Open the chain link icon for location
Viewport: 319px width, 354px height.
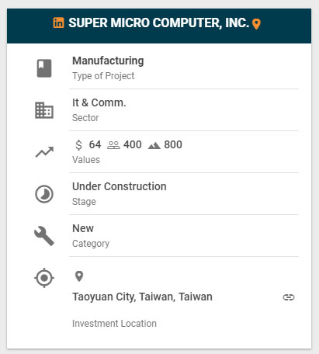(289, 297)
